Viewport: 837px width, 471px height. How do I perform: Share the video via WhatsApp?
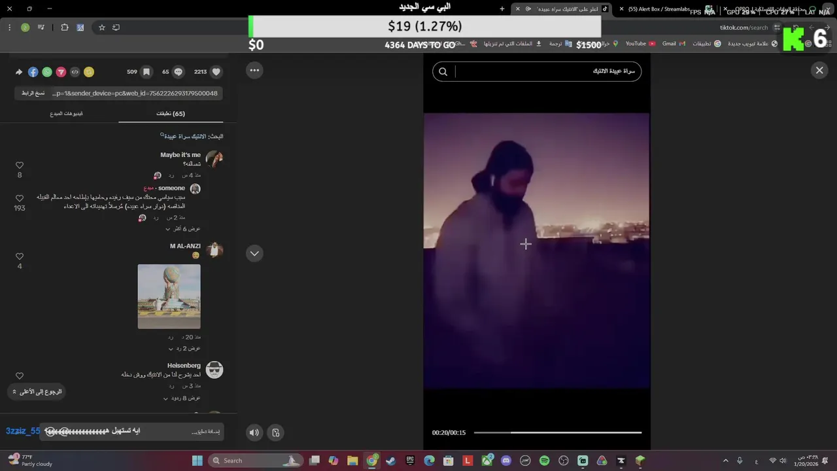pos(47,72)
